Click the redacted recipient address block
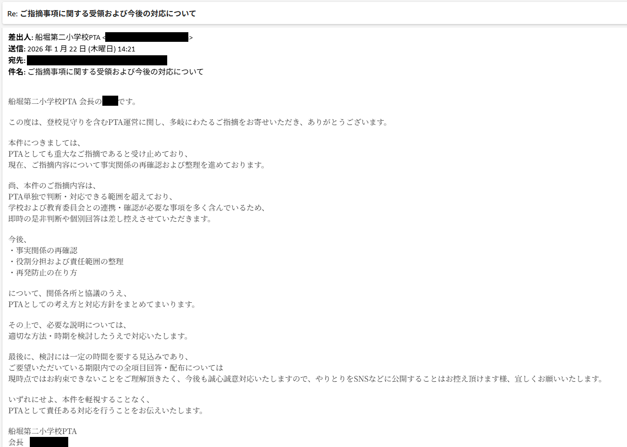Viewport: 627px width, 447px height. (97, 60)
